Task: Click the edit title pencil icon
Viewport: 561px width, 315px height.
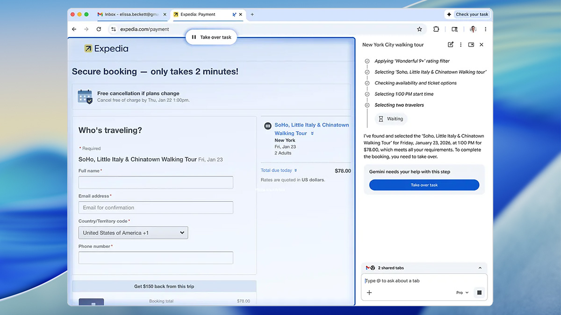Action: point(450,44)
